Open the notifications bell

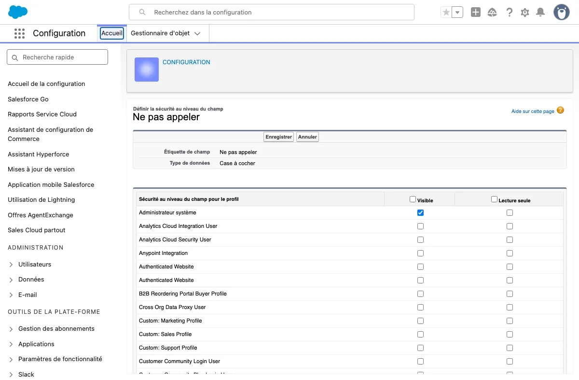(x=540, y=13)
